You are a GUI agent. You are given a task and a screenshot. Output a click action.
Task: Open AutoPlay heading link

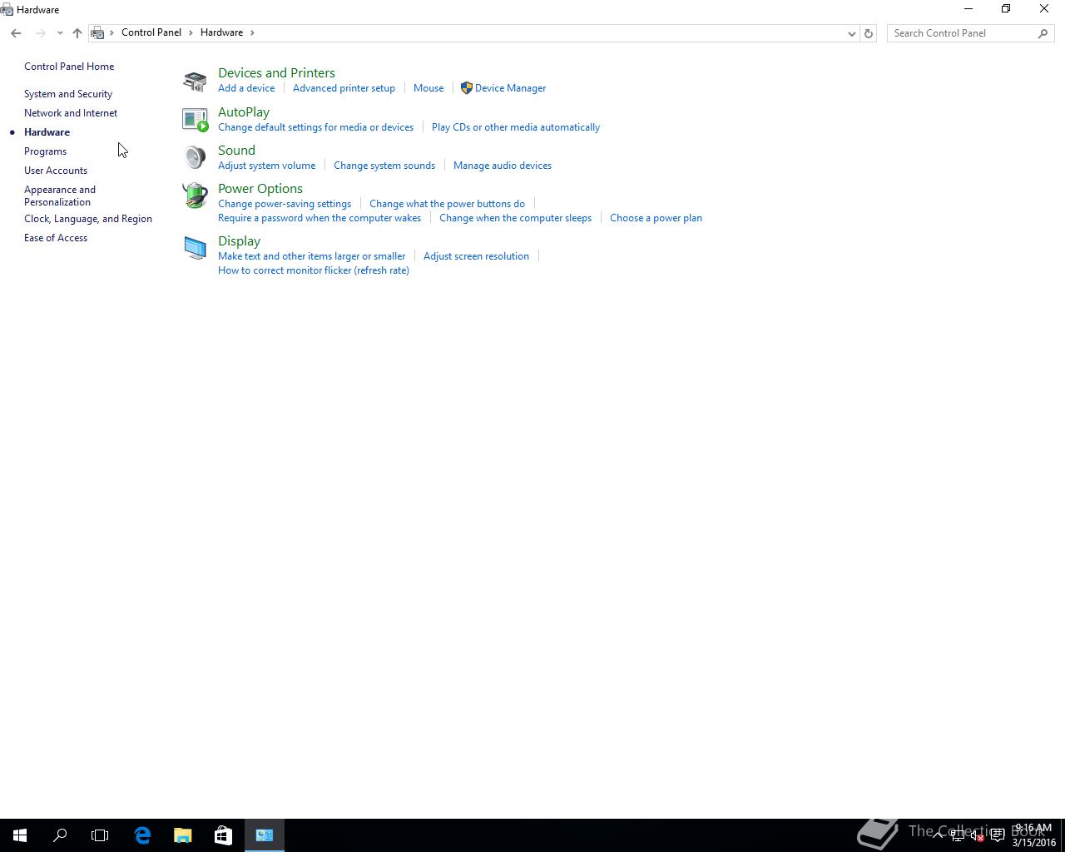click(x=244, y=112)
